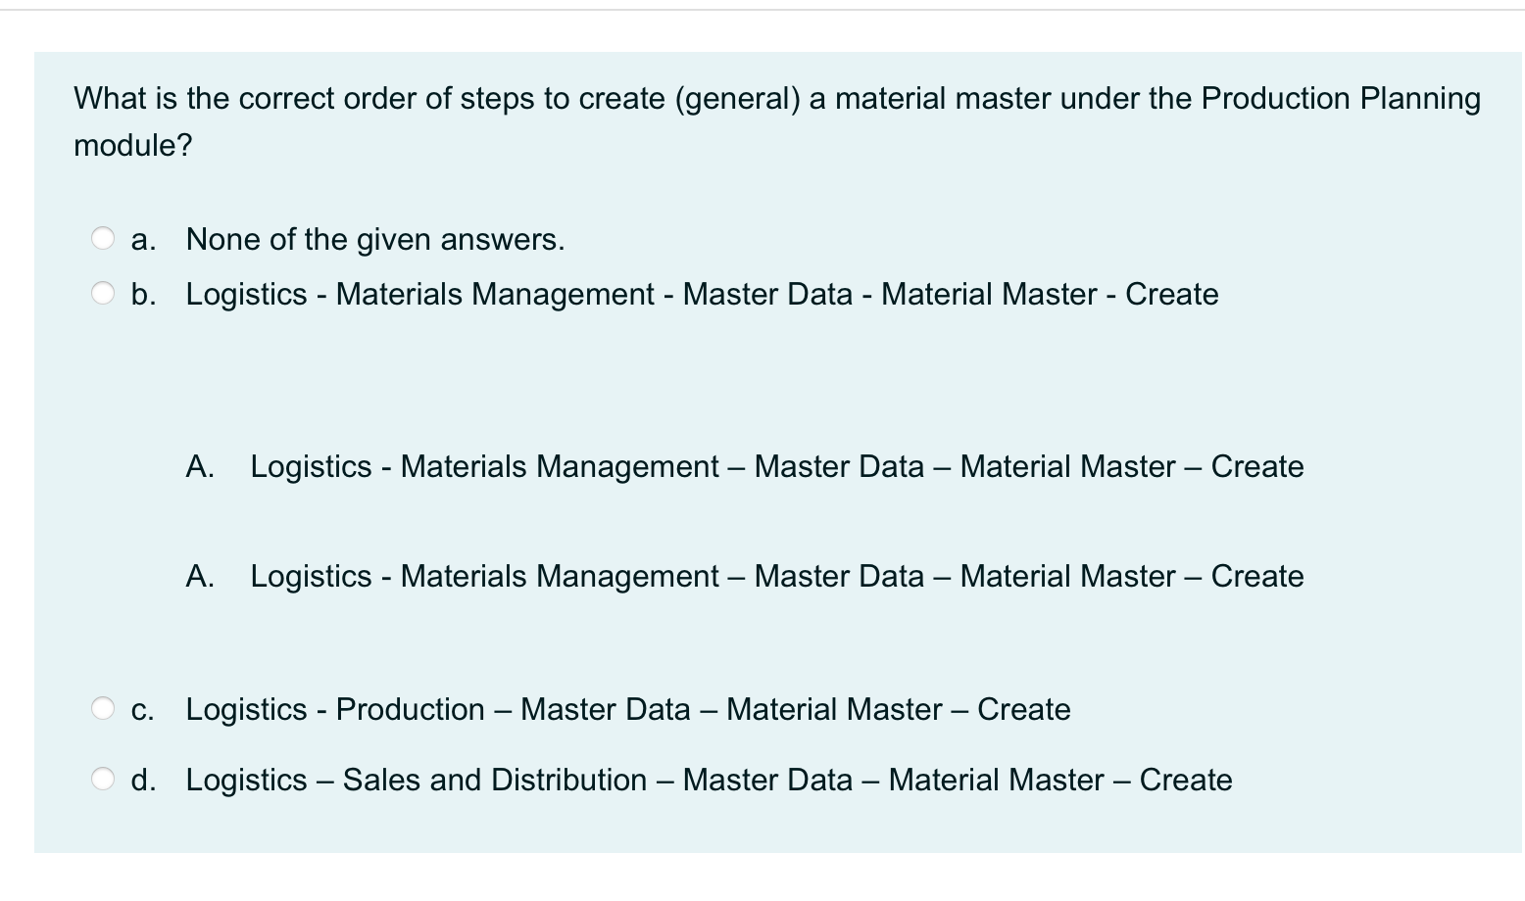The height and width of the screenshot is (901, 1525).
Task: Select the radio button for option c
Action: pos(102,706)
